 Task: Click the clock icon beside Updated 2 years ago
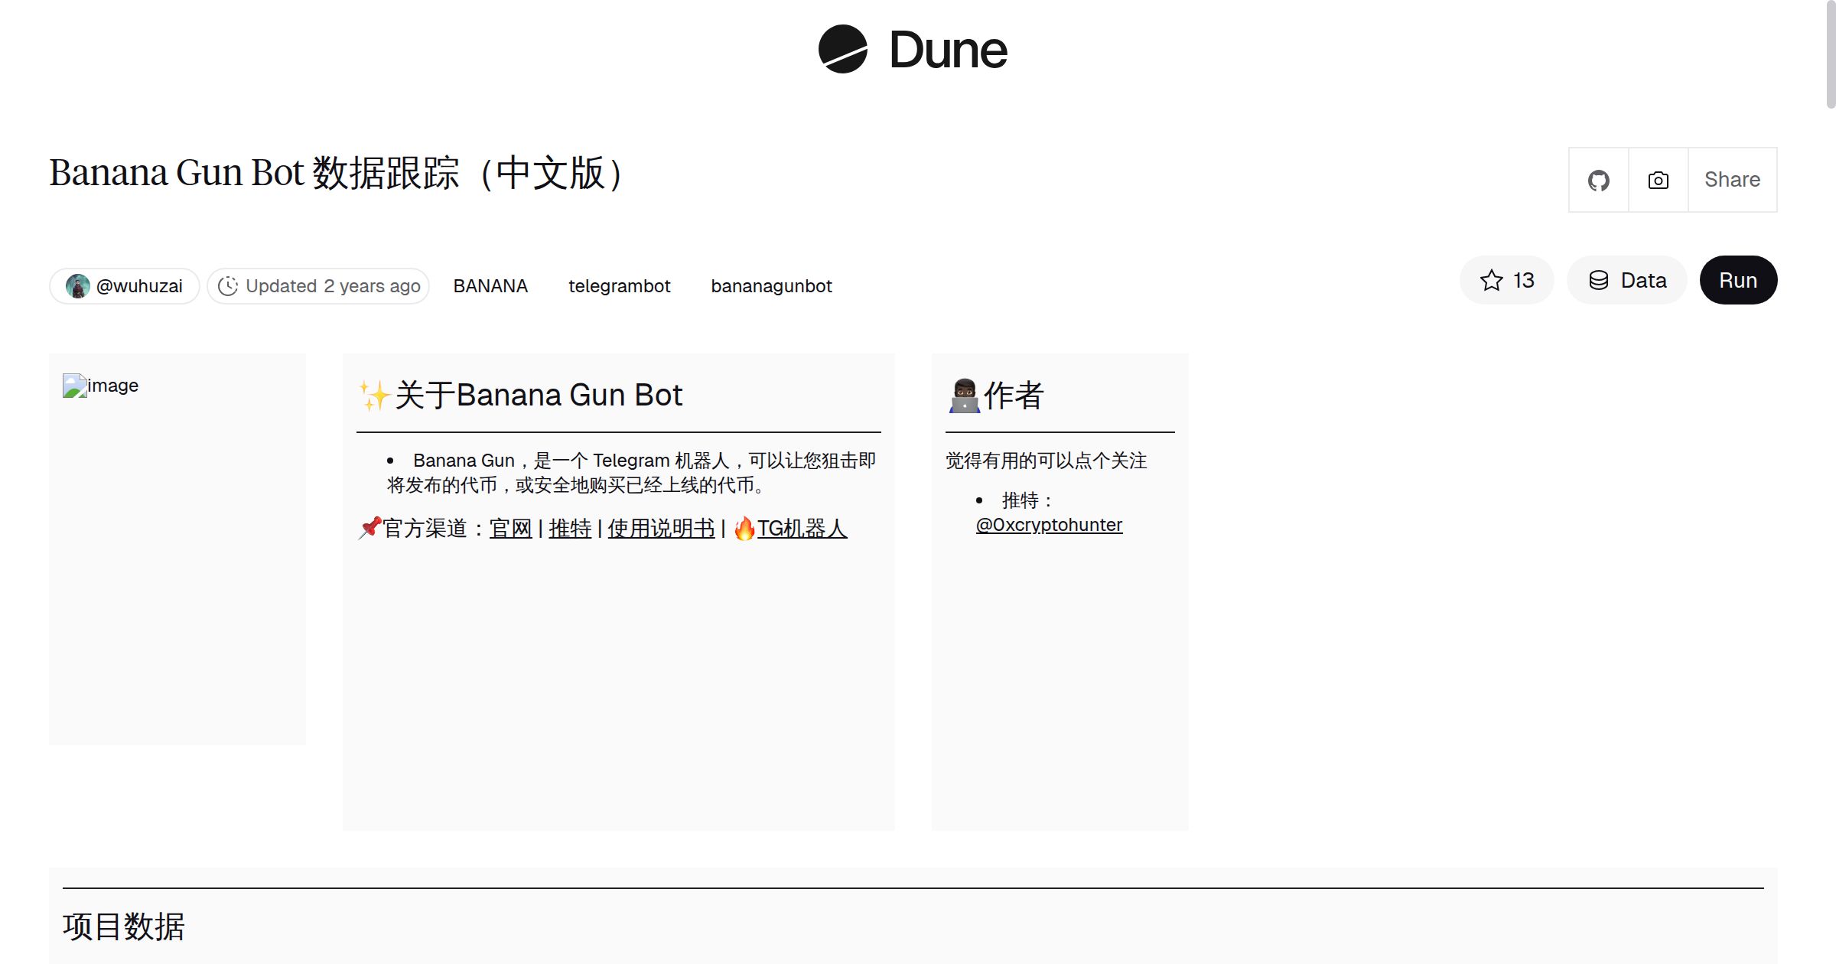[229, 285]
